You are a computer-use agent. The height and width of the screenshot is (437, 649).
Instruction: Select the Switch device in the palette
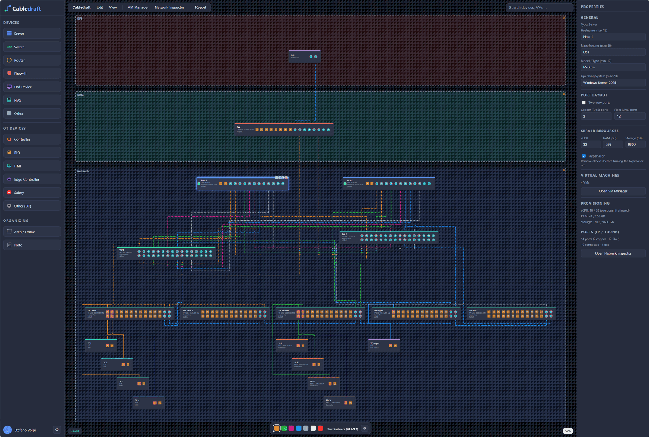32,47
